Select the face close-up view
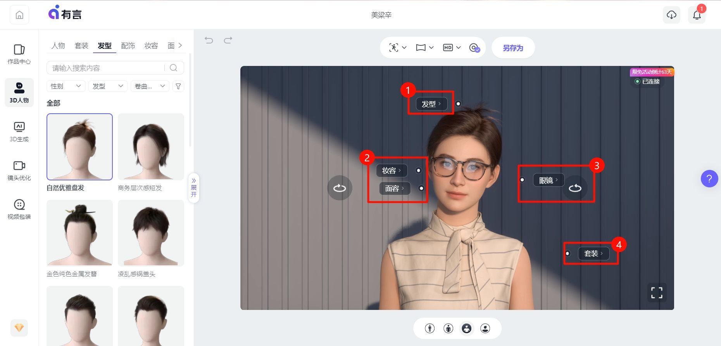 485,329
